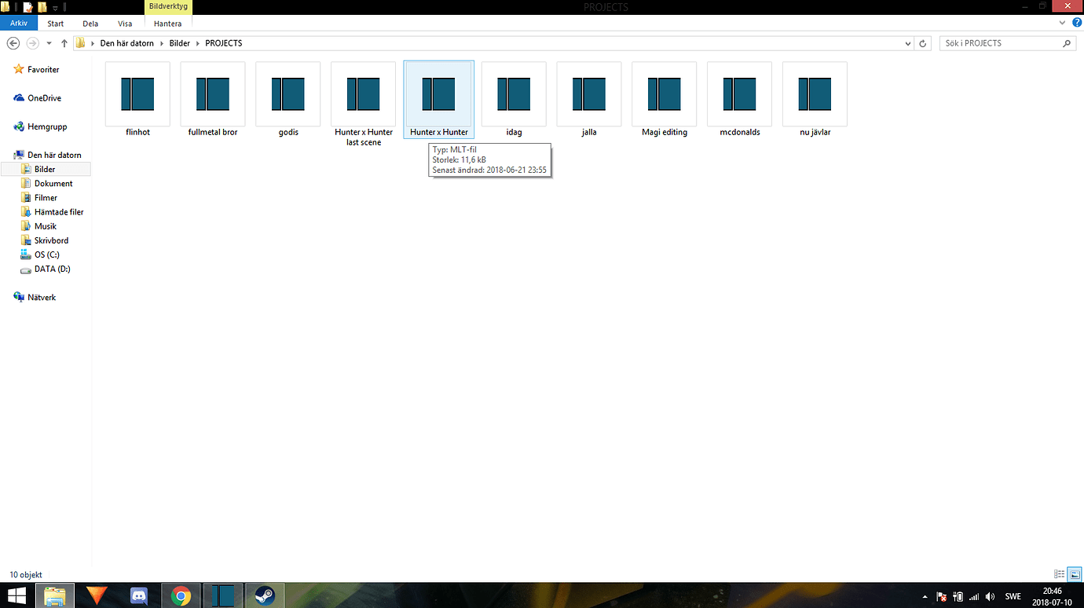The height and width of the screenshot is (608, 1084).
Task: Open the Properties icon in Quick Access toolbar
Action: point(27,6)
